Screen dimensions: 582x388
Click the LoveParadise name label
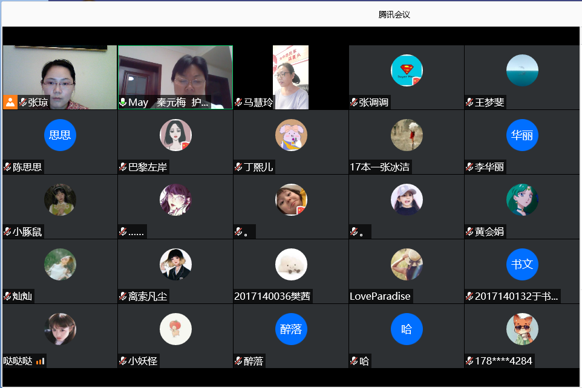click(380, 297)
